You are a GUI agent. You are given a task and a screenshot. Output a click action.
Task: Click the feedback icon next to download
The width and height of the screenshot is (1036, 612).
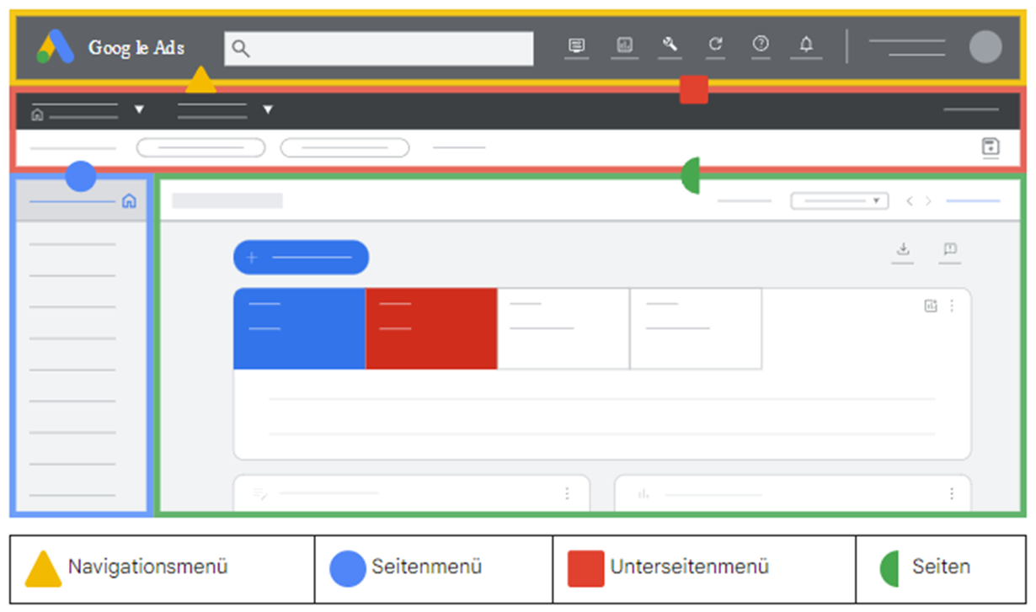(949, 250)
